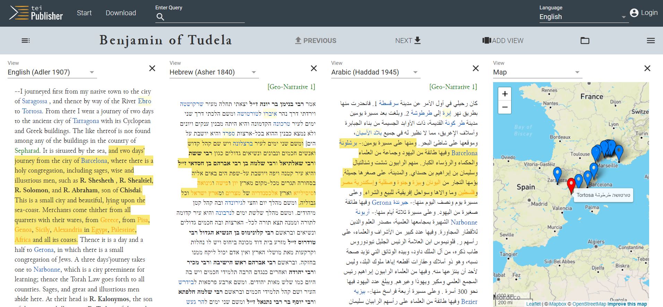Viewport: 663px width, 307px height.
Task: Click Greece link in English text
Action: point(109,220)
